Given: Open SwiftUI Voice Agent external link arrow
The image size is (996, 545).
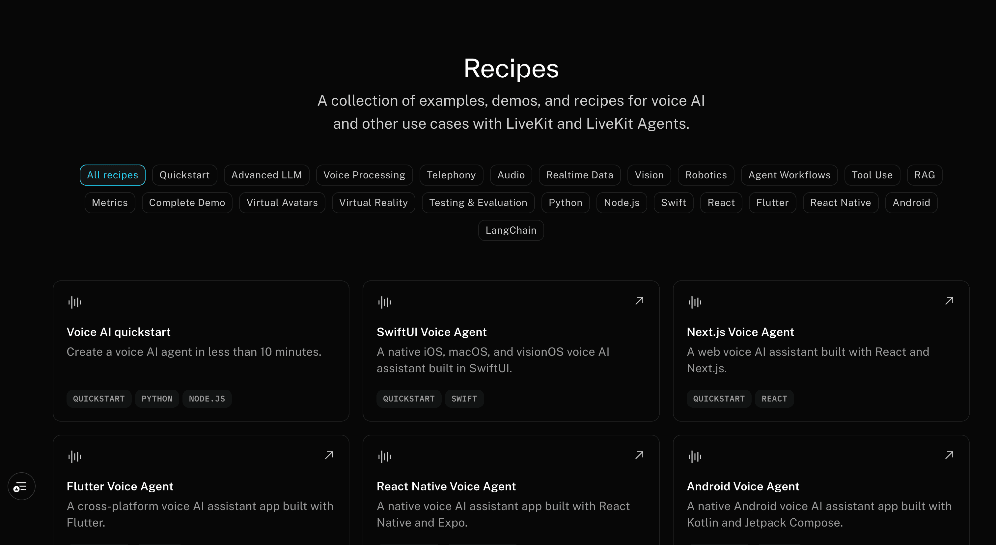Looking at the screenshot, I should (640, 300).
